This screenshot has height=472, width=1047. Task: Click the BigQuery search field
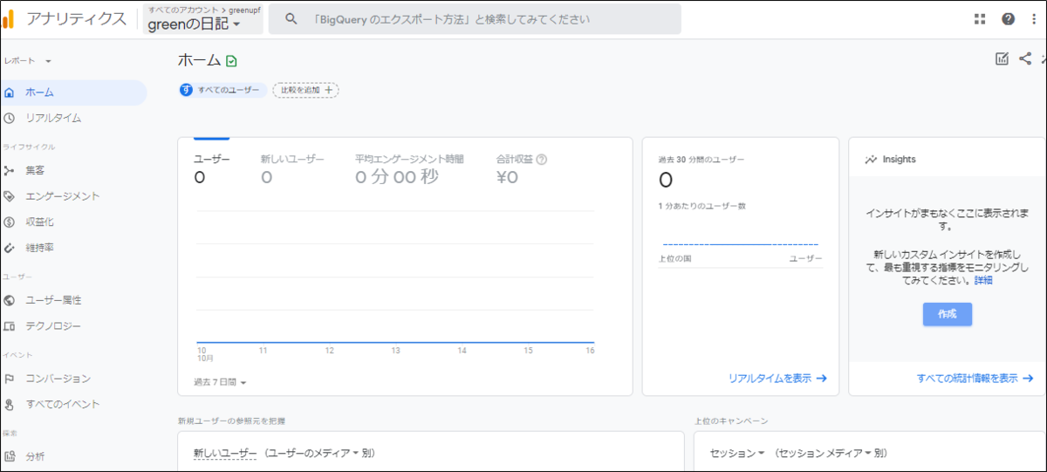pyautogui.click(x=475, y=19)
